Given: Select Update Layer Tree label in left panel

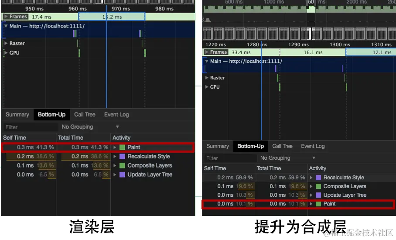Looking at the screenshot, I should pyautogui.click(x=150, y=175).
